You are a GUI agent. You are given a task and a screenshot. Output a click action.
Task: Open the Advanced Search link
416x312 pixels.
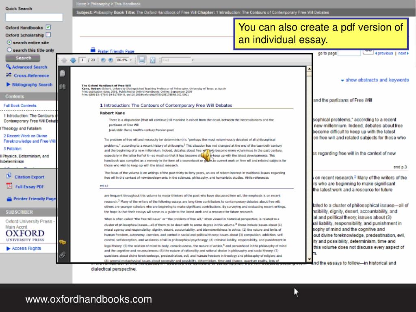(x=29, y=67)
